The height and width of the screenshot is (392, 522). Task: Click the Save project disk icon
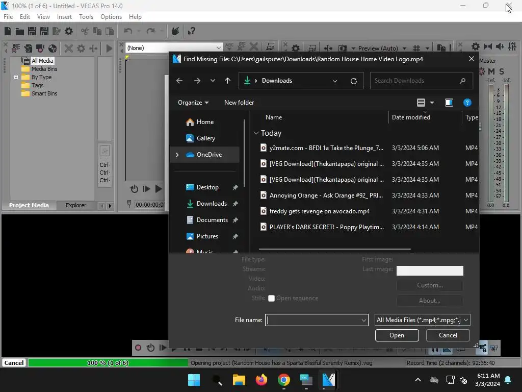point(32,31)
